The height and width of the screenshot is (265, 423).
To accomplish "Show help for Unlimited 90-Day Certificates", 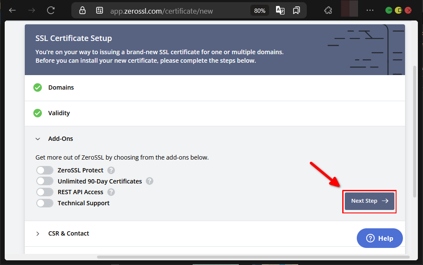I will click(x=150, y=181).
